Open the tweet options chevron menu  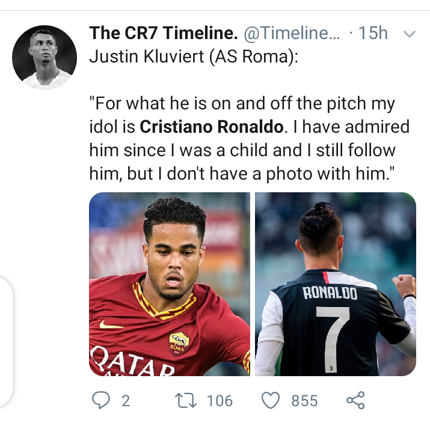pos(410,34)
